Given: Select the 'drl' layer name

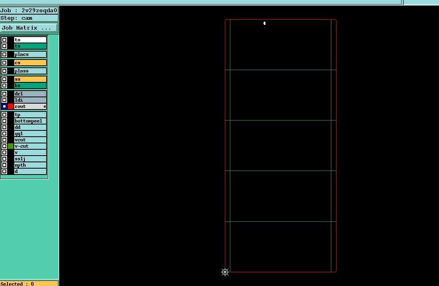Looking at the screenshot, I should point(30,94).
